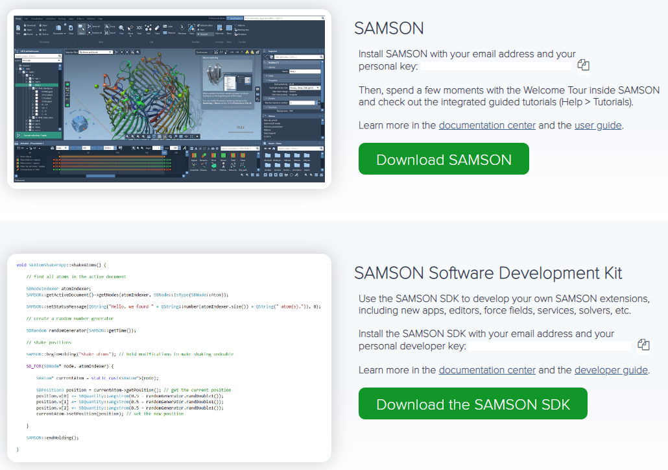
Task: Click the Download SAMSON button
Action: pos(444,158)
